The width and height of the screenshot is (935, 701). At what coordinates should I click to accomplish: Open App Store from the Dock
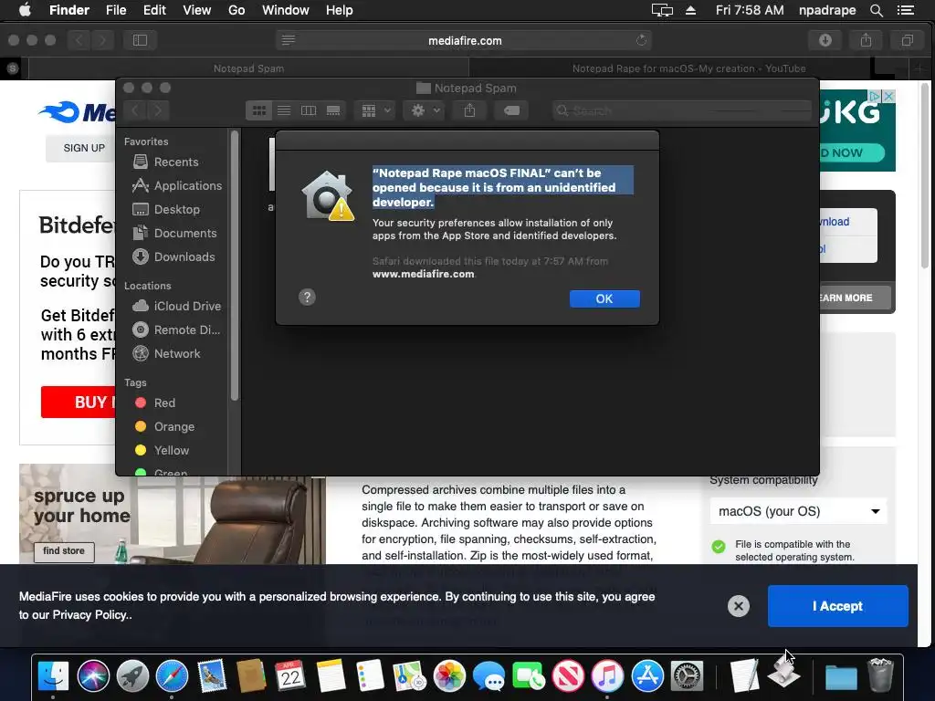pos(647,676)
